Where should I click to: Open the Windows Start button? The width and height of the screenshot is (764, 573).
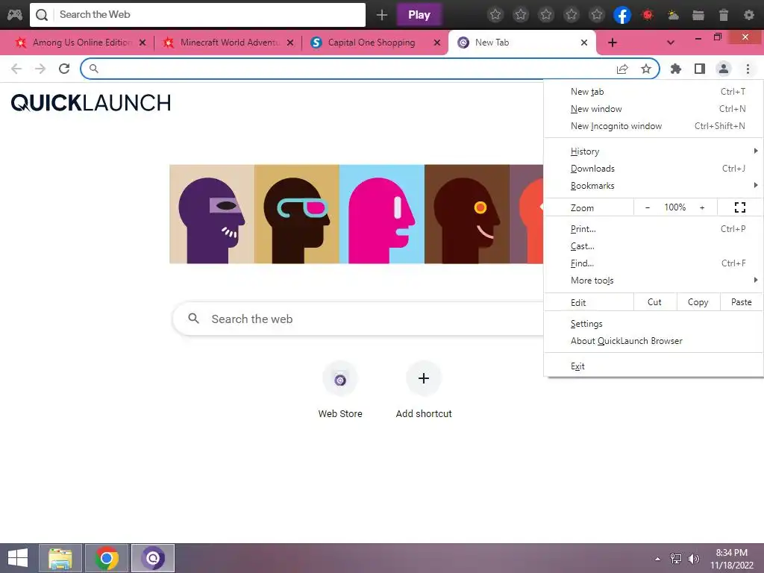point(18,558)
